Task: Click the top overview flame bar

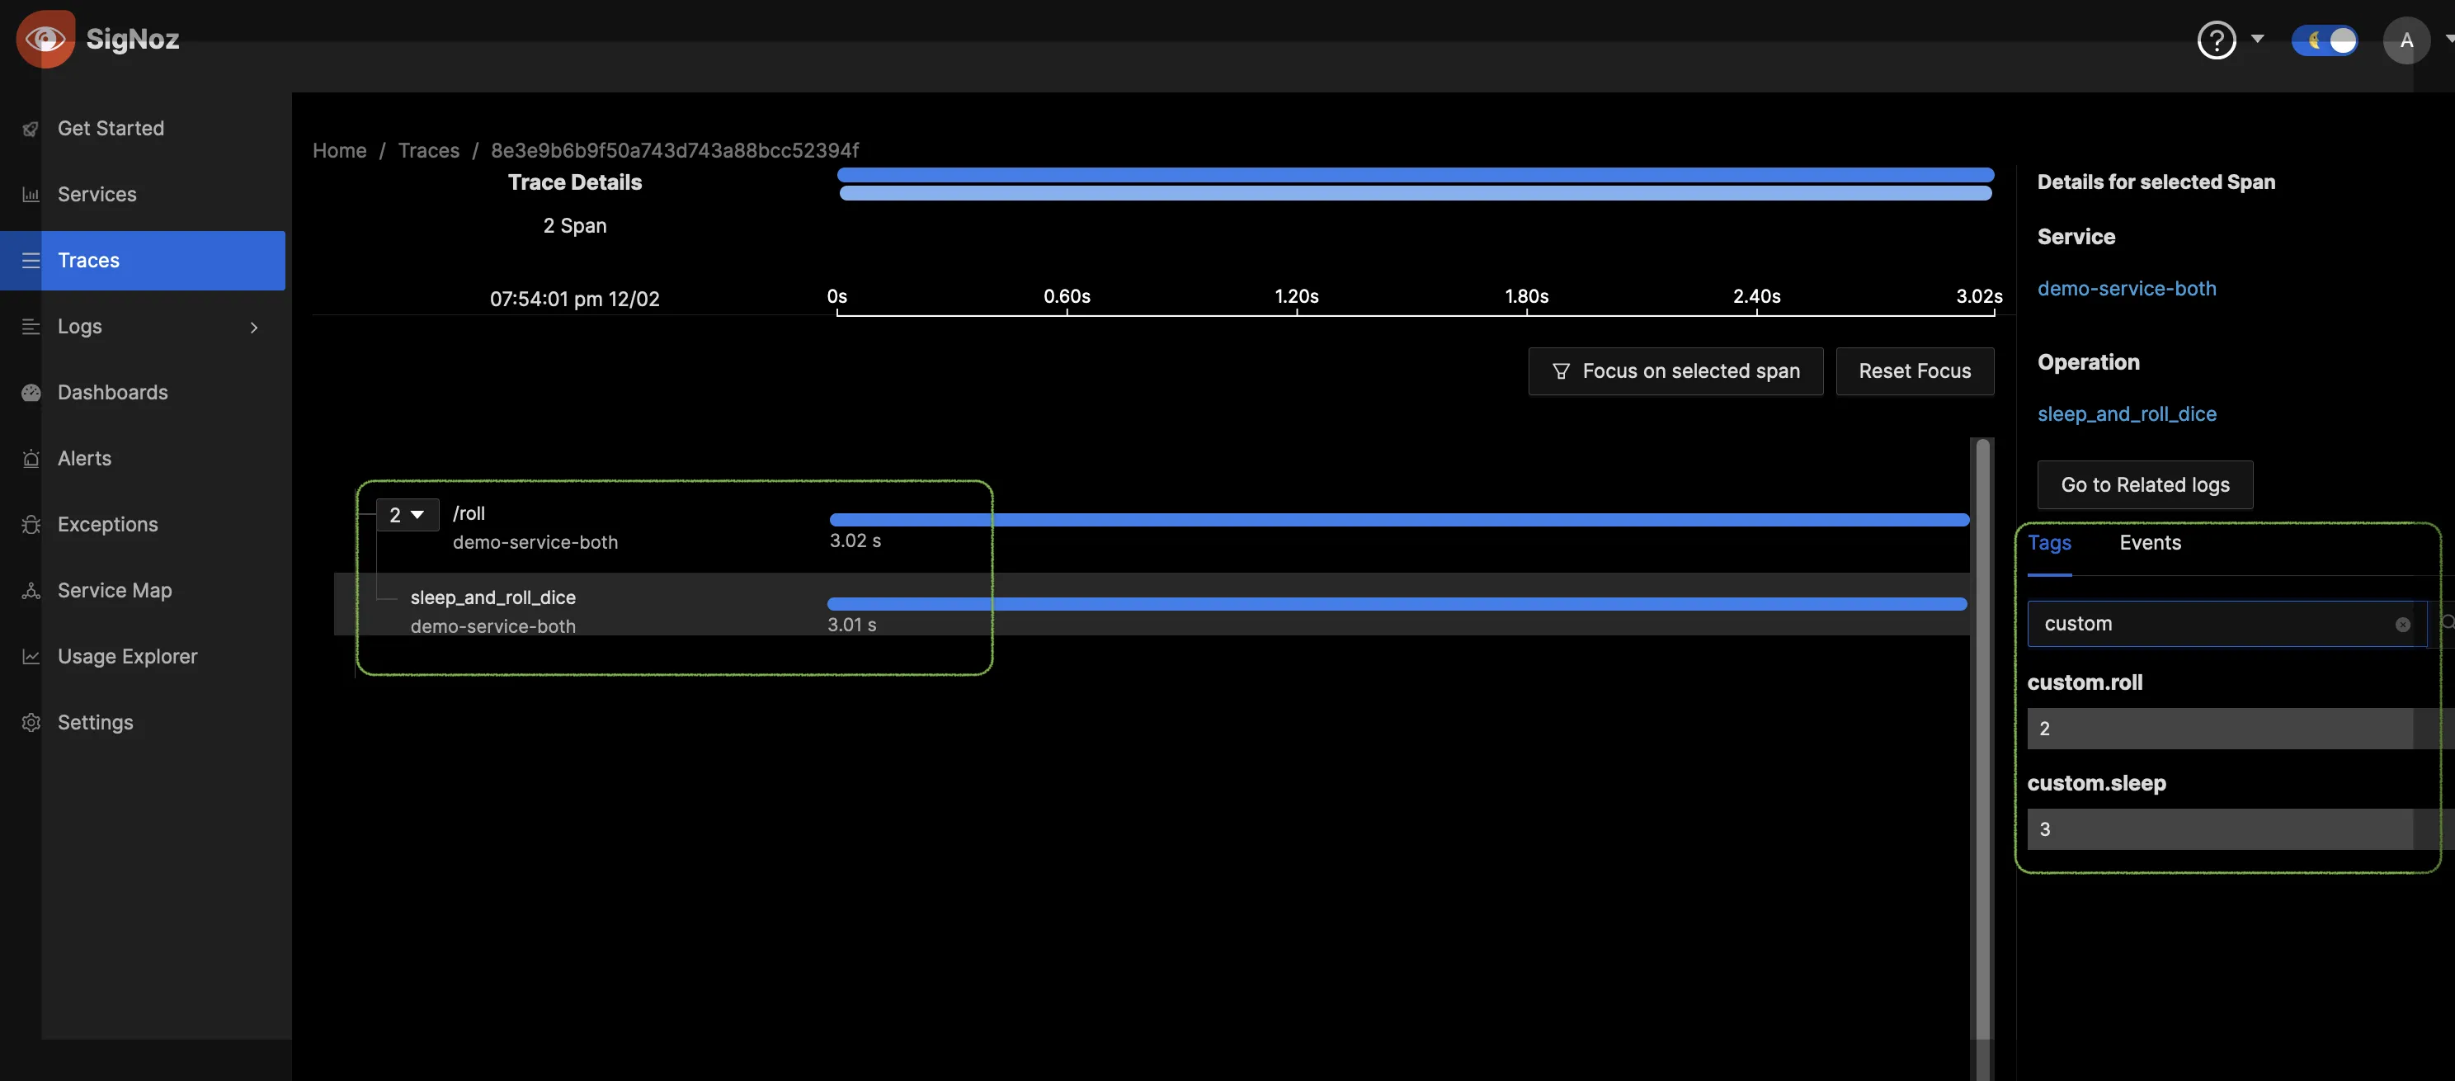Action: pos(1416,176)
